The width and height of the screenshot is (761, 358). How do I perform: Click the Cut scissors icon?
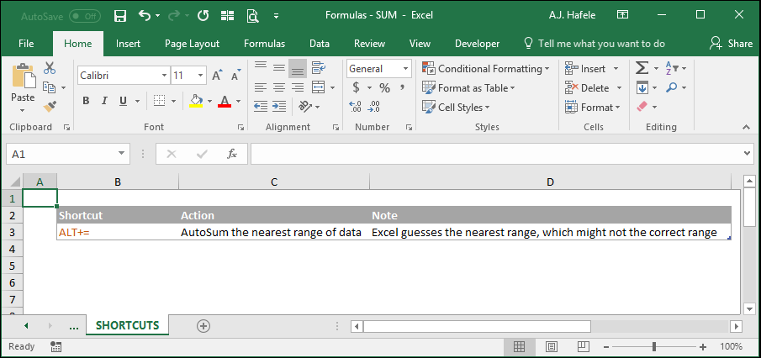click(x=49, y=68)
